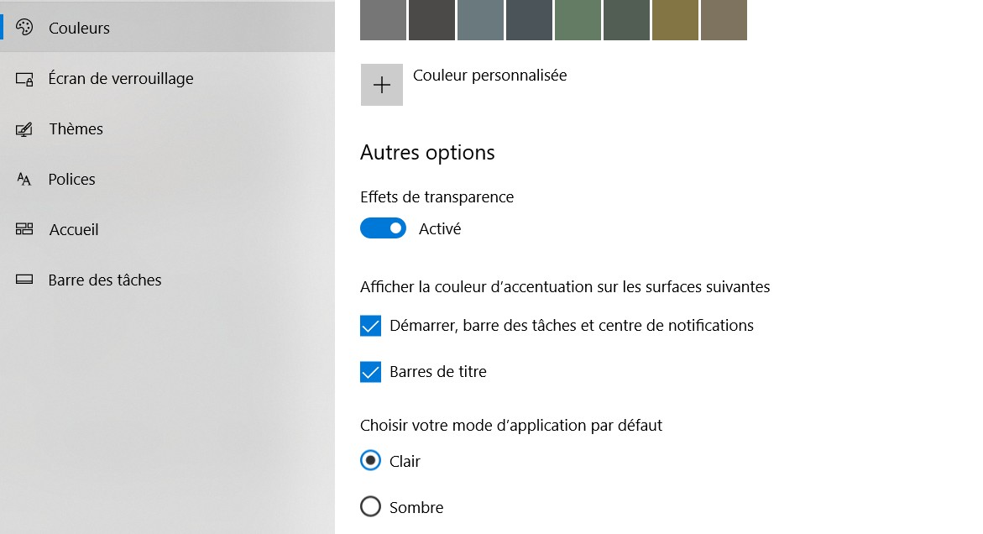Disable the Effets de transparence toggle
This screenshot has width=983, height=534.
tap(383, 228)
